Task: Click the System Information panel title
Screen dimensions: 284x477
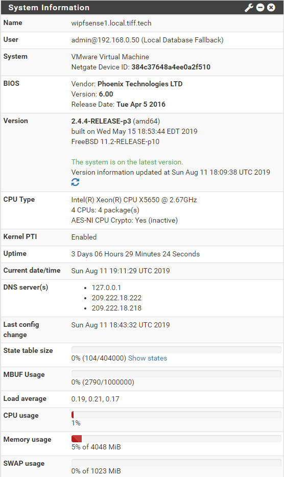Action: [x=49, y=8]
